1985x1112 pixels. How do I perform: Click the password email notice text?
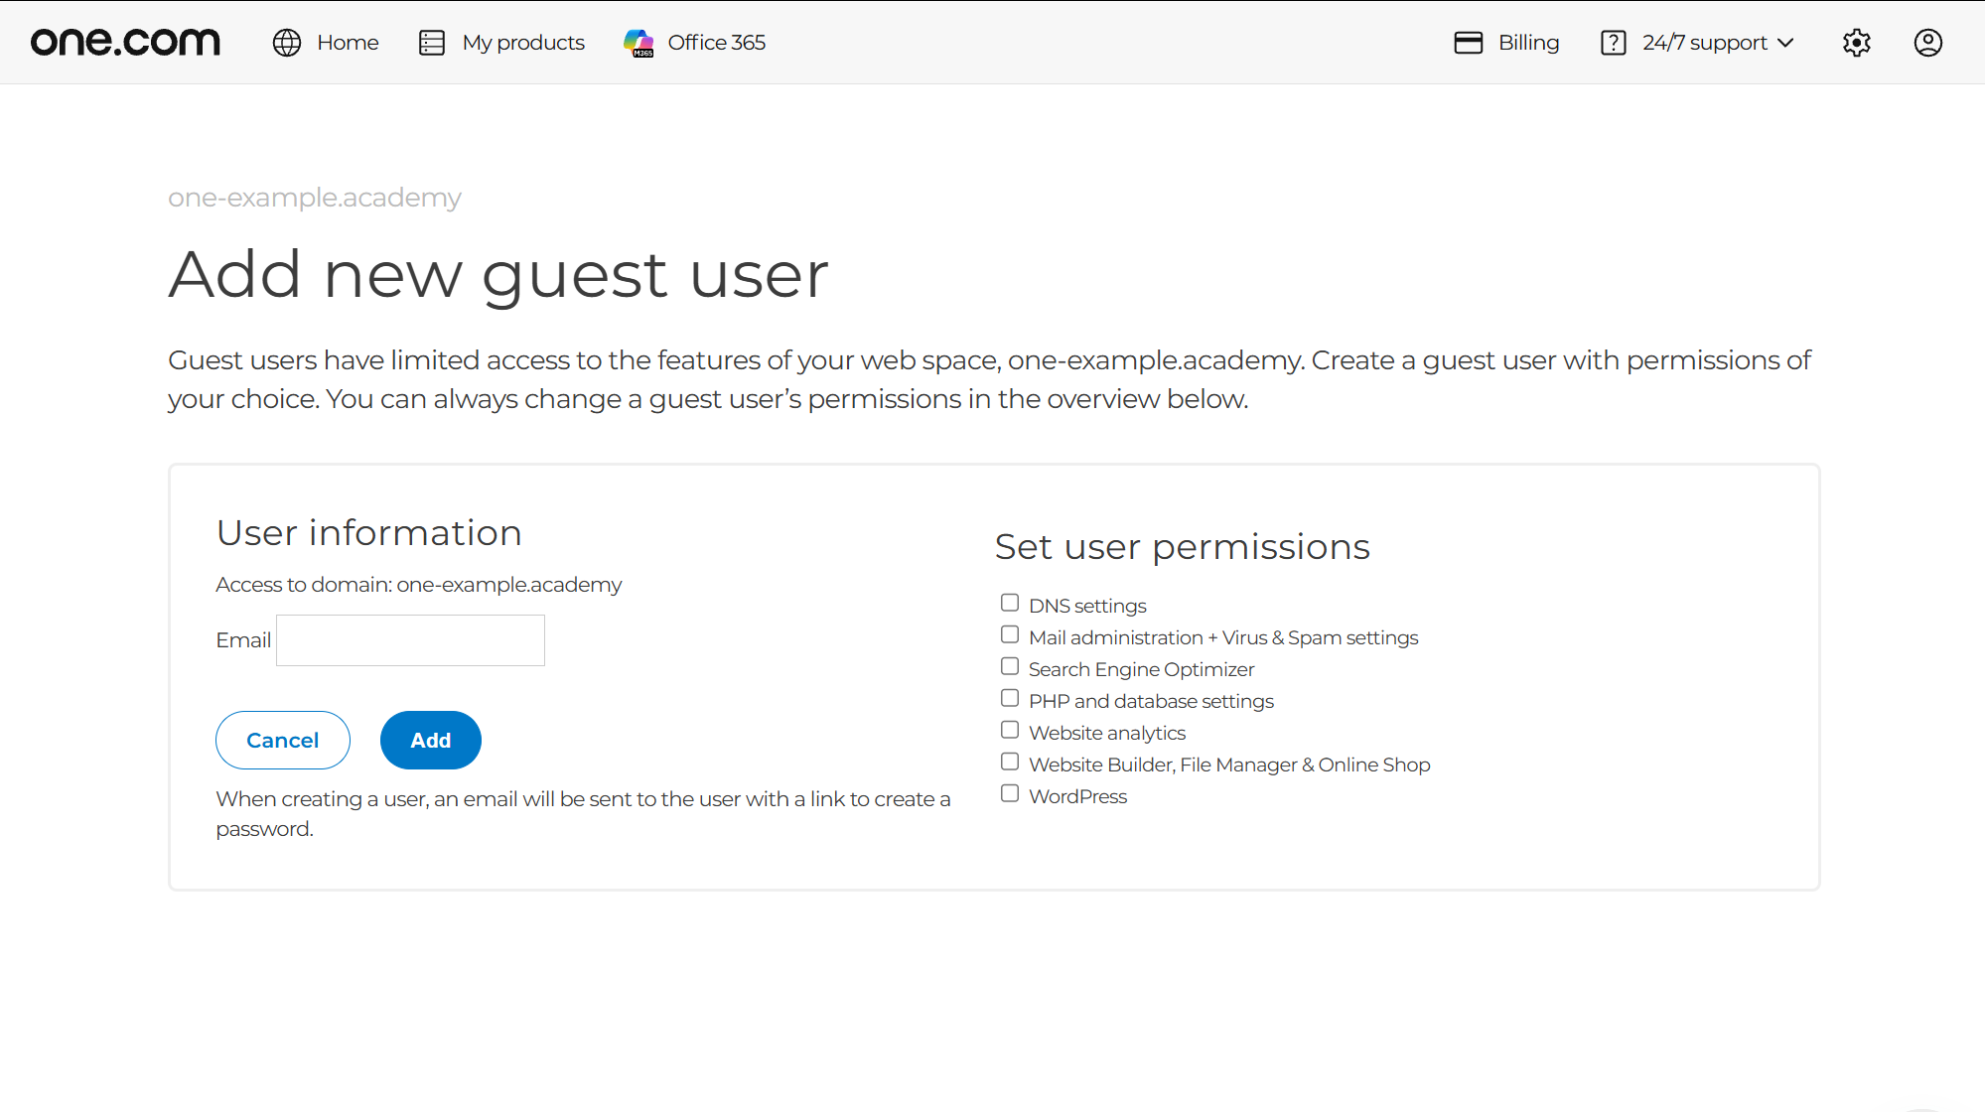584,814
